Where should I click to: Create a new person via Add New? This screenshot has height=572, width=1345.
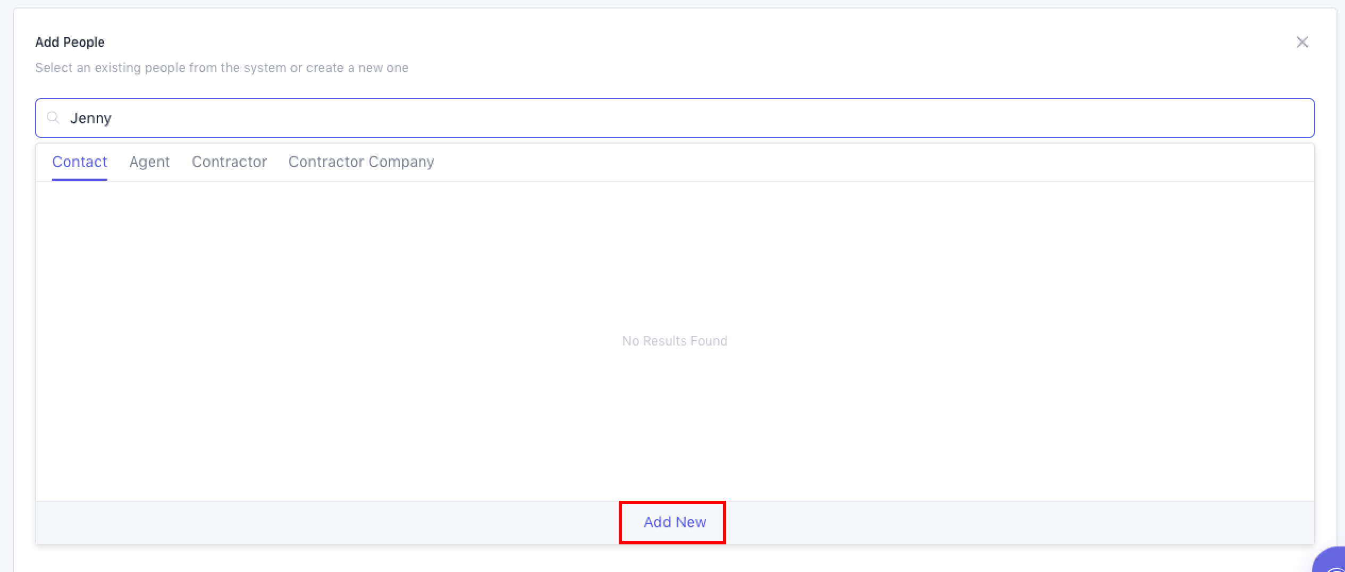click(x=674, y=522)
